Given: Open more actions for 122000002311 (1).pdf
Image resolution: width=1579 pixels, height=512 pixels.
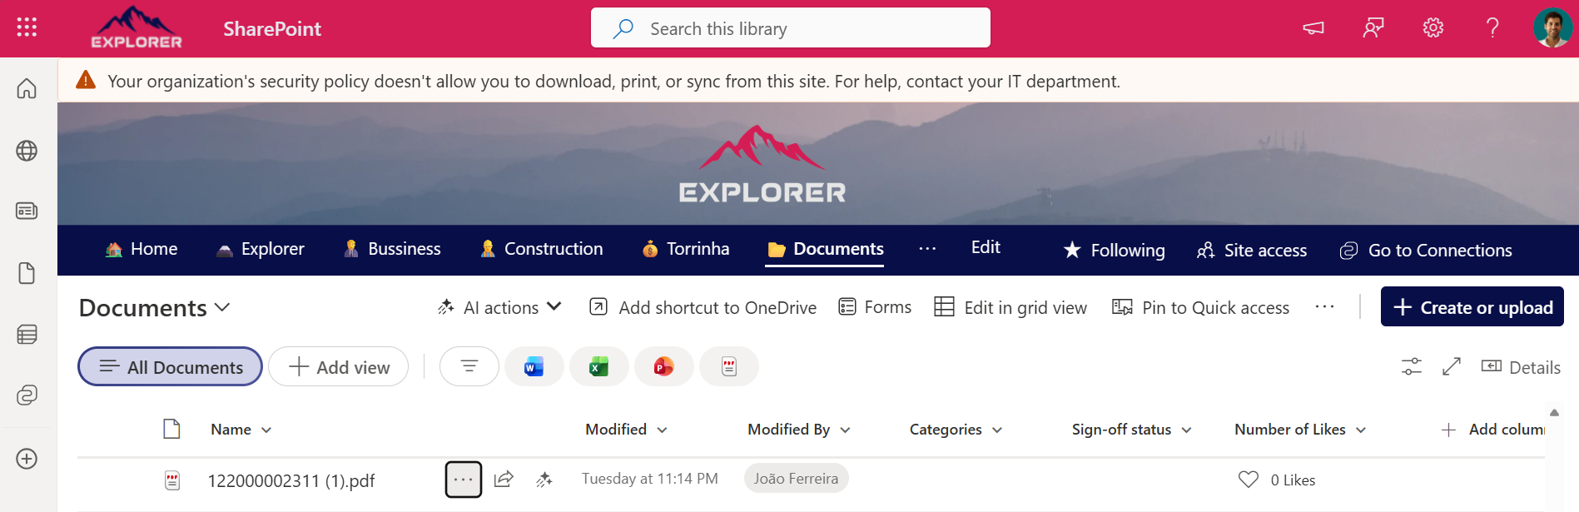Looking at the screenshot, I should tap(464, 480).
